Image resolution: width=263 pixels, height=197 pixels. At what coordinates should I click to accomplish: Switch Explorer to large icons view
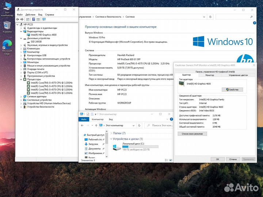pyautogui.click(x=171, y=160)
